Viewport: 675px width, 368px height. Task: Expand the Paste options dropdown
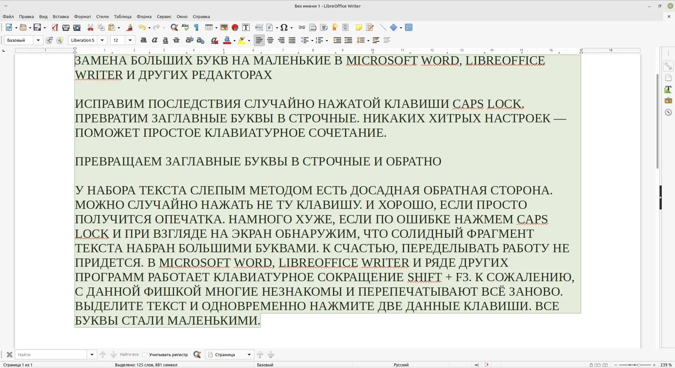[x=119, y=28]
